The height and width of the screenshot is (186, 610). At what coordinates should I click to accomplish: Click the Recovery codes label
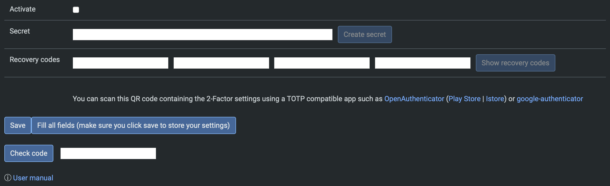pos(35,60)
